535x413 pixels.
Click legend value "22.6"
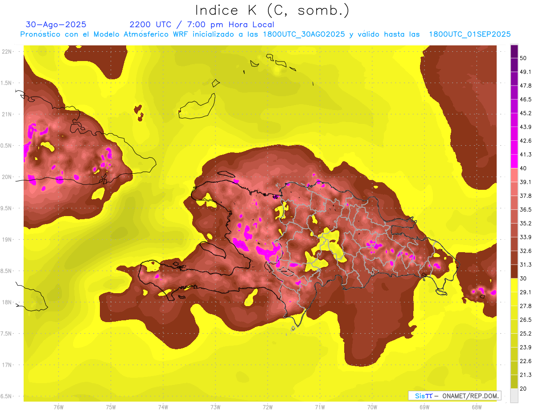point(526,361)
